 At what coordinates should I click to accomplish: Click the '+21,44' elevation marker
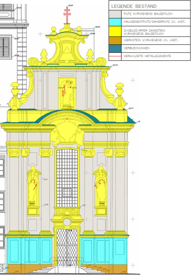[x=115, y=65]
